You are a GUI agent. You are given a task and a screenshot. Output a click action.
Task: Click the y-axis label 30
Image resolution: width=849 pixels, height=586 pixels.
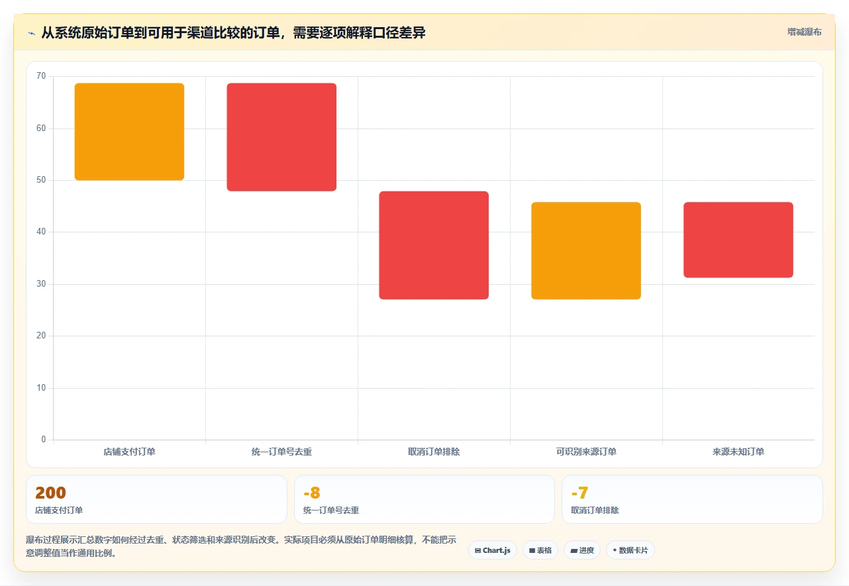[41, 284]
